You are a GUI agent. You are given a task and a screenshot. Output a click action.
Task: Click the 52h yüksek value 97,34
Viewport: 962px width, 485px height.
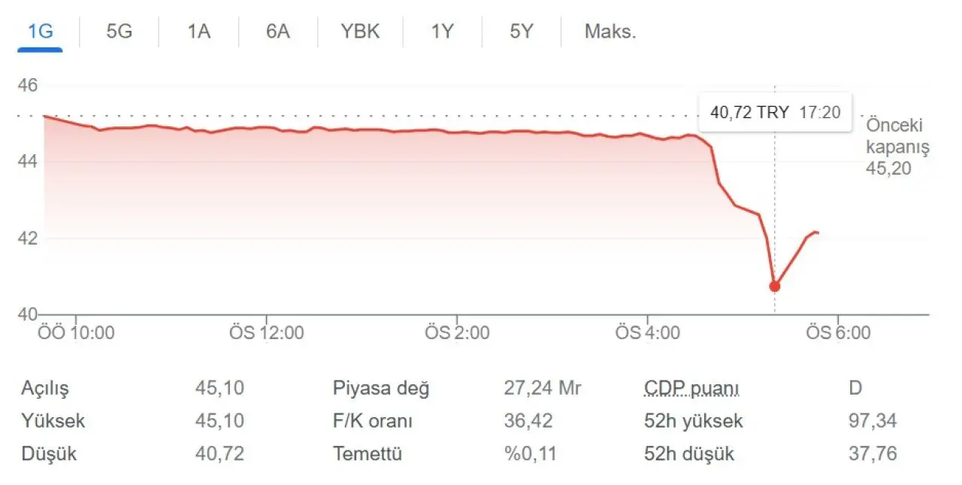point(873,421)
